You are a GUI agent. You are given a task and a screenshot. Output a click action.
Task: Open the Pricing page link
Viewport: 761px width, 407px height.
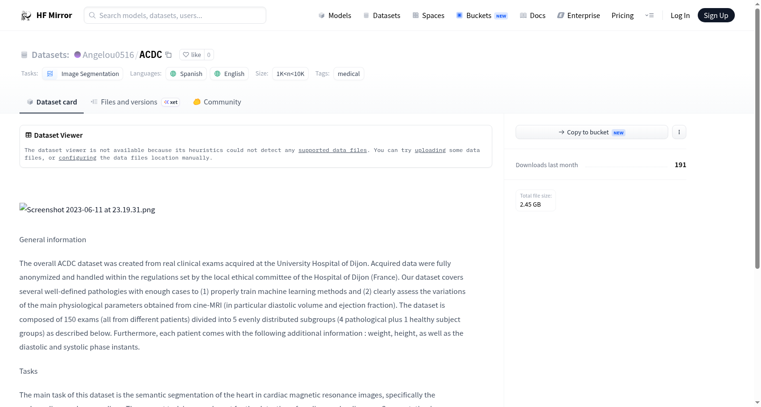(623, 15)
